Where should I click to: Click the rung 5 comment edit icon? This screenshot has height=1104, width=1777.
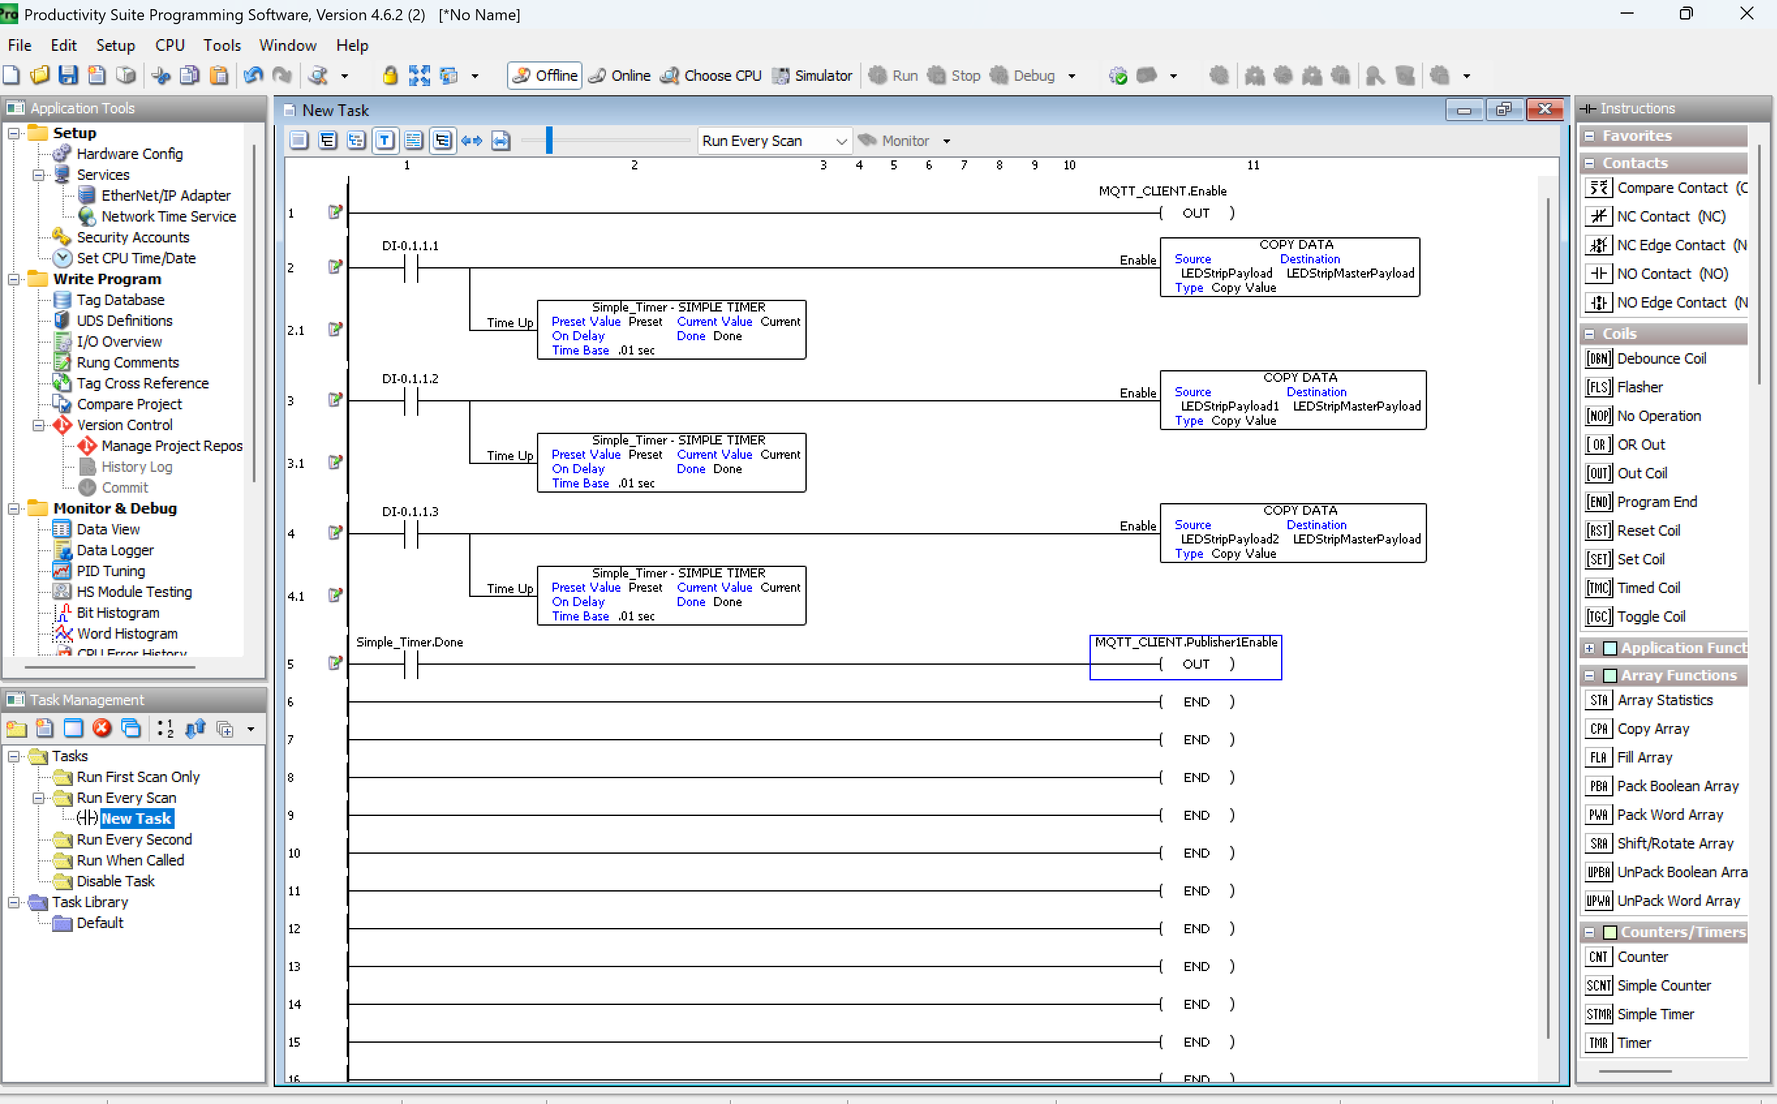tap(335, 663)
